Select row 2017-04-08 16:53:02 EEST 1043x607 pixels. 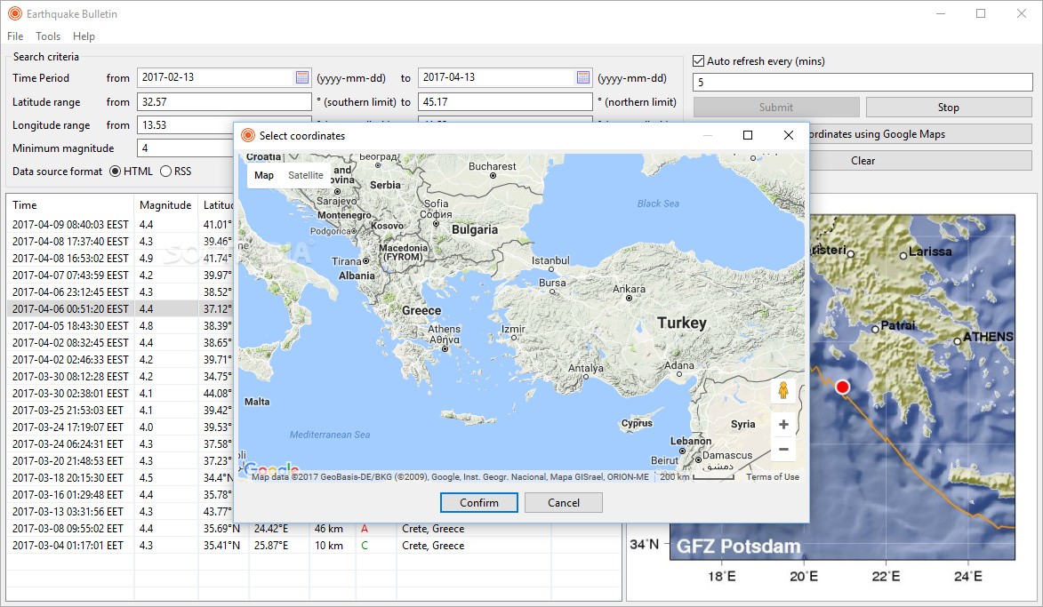(120, 258)
